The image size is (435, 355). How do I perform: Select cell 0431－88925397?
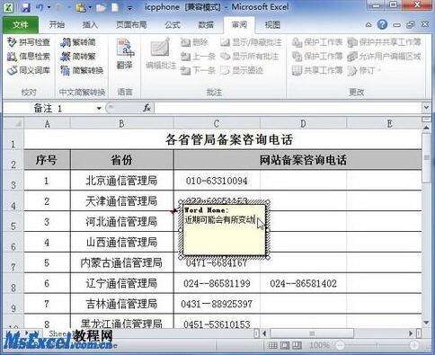click(217, 304)
